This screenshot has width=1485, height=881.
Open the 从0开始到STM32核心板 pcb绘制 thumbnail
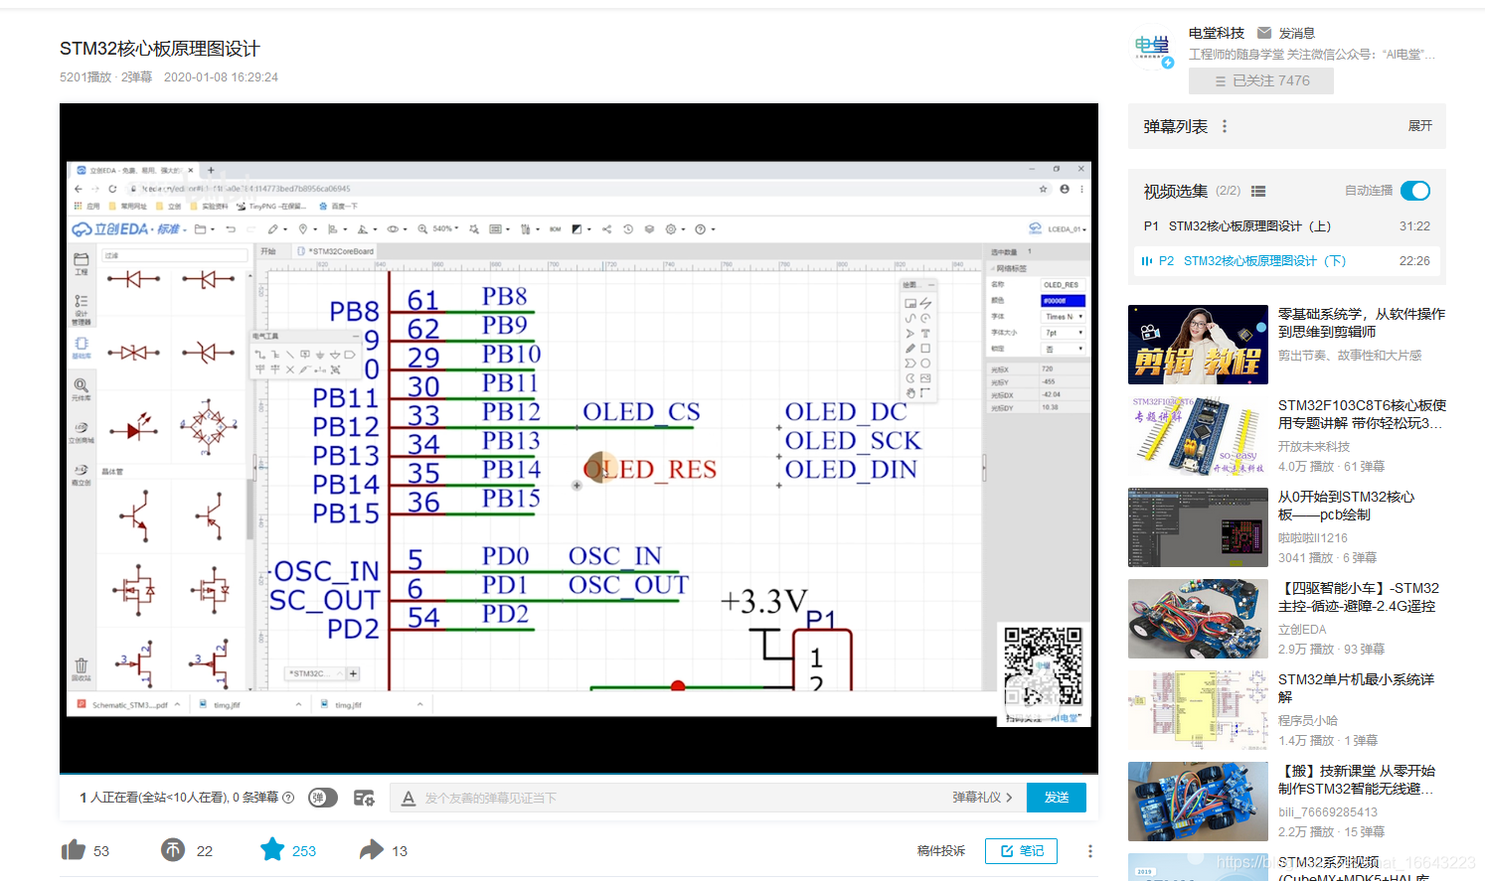tap(1198, 527)
